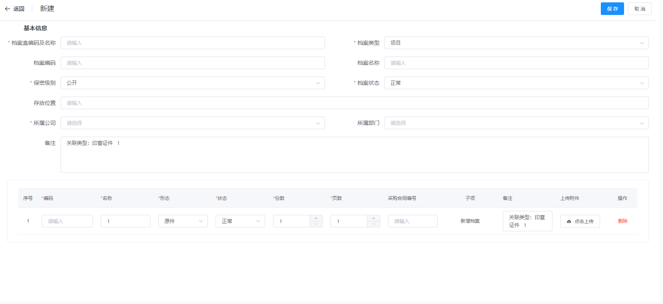
Task: Expand the 所属部门 selection dropdown
Action: click(x=516, y=123)
